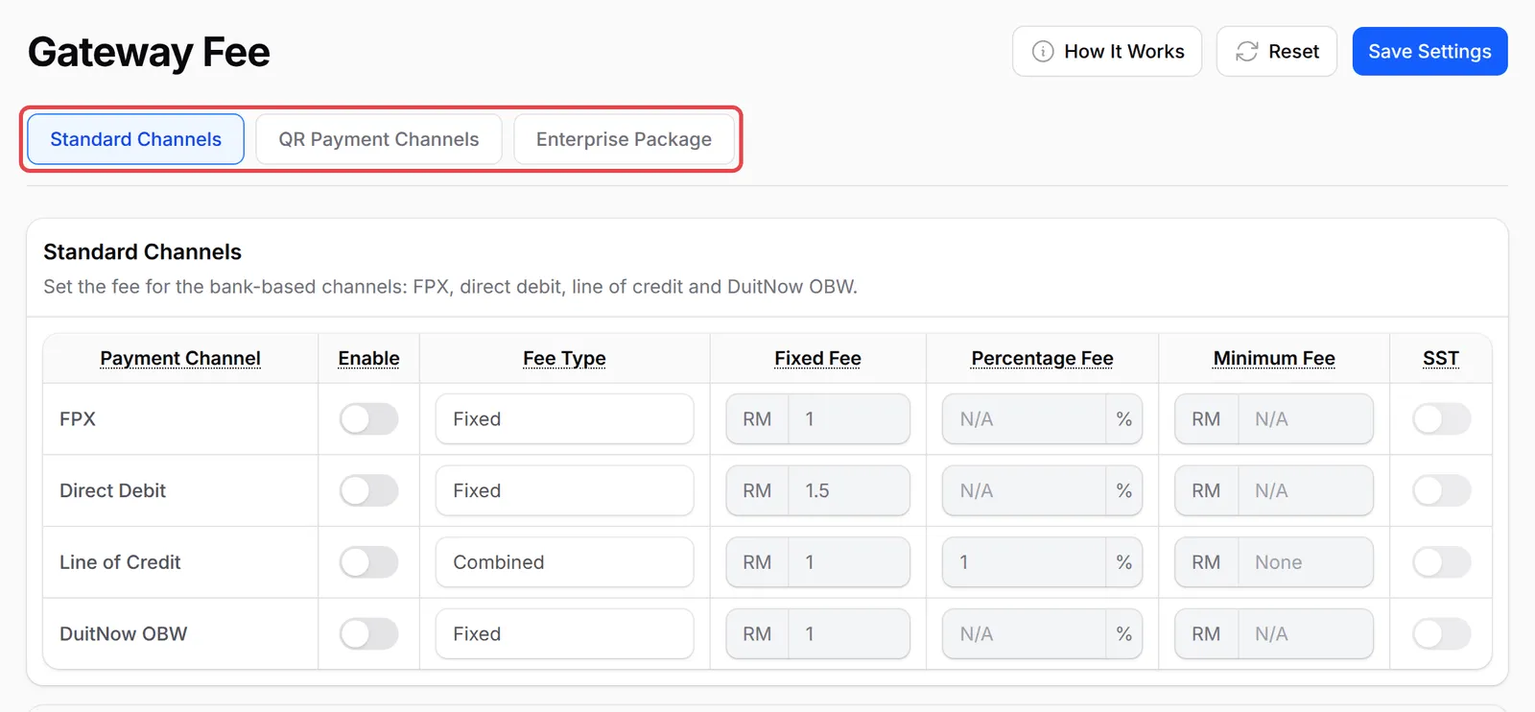This screenshot has height=712, width=1535.
Task: Click the Fee Type column header
Action: (564, 358)
